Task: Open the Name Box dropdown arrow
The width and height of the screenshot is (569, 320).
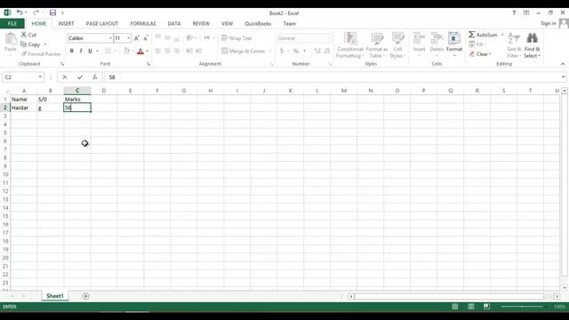Action: coord(40,77)
